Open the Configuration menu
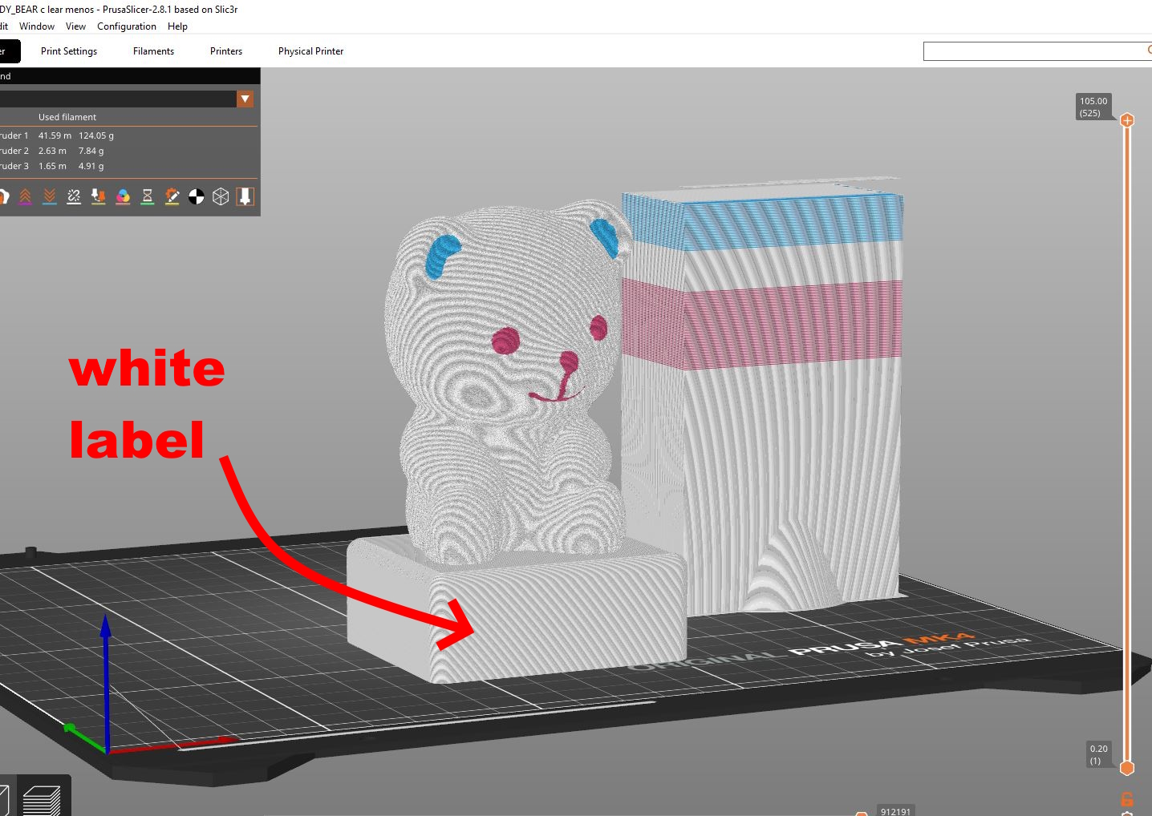1152x816 pixels. [x=127, y=26]
